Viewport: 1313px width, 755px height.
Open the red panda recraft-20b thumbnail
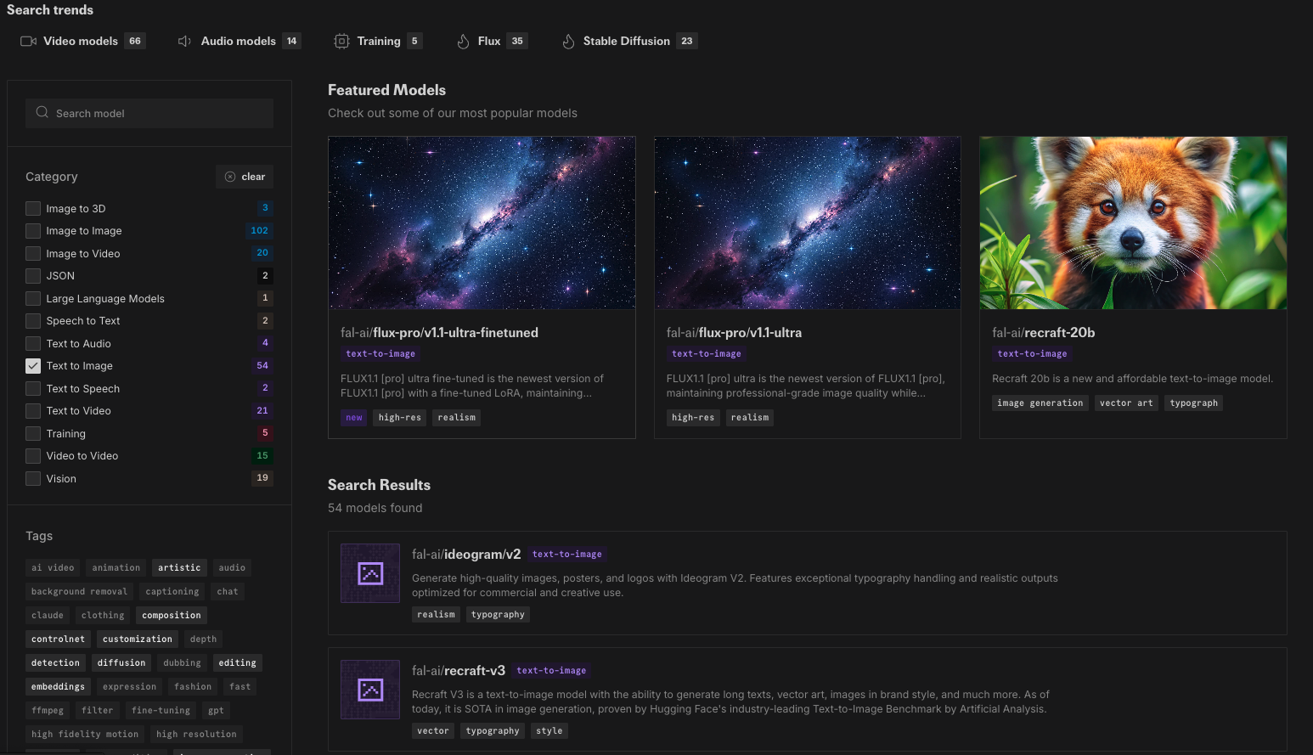point(1133,223)
